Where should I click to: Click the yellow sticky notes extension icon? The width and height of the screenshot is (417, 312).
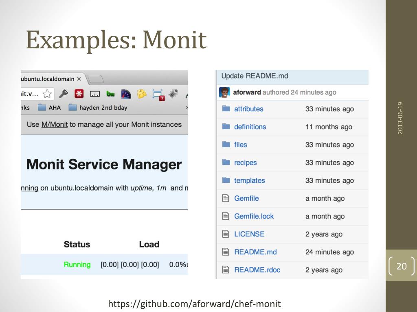point(142,94)
